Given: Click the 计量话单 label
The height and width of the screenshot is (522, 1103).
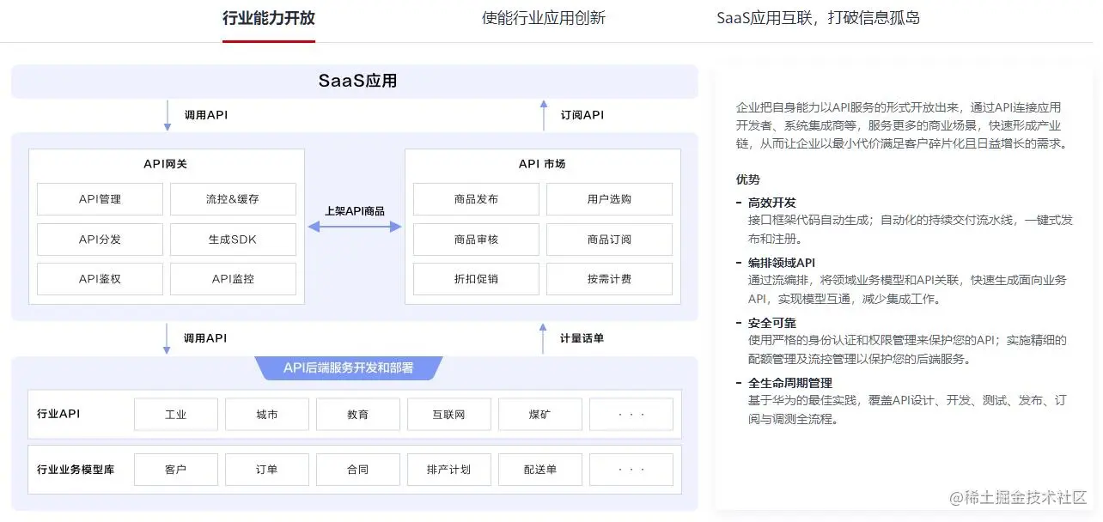Looking at the screenshot, I should [x=582, y=338].
